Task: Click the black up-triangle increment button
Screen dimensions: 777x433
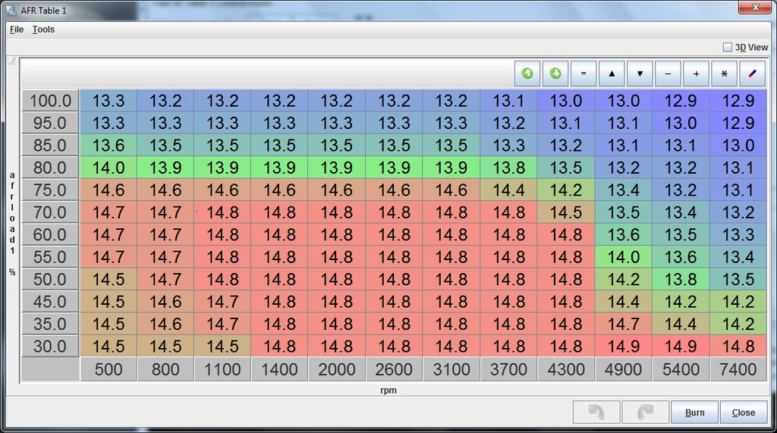Action: 612,74
